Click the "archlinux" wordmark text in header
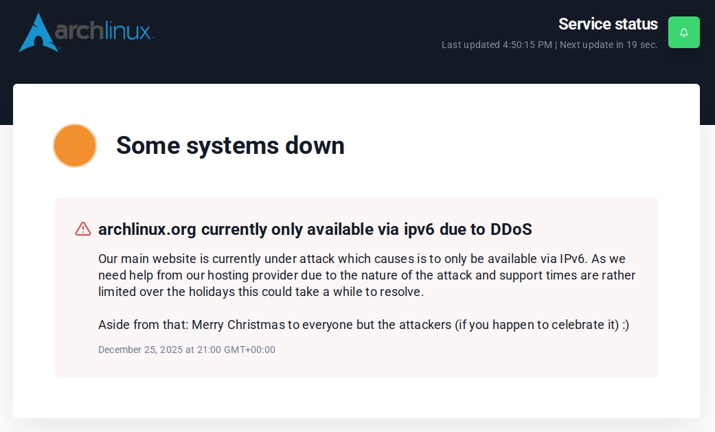Screen dimensions: 715x432 [103, 32]
